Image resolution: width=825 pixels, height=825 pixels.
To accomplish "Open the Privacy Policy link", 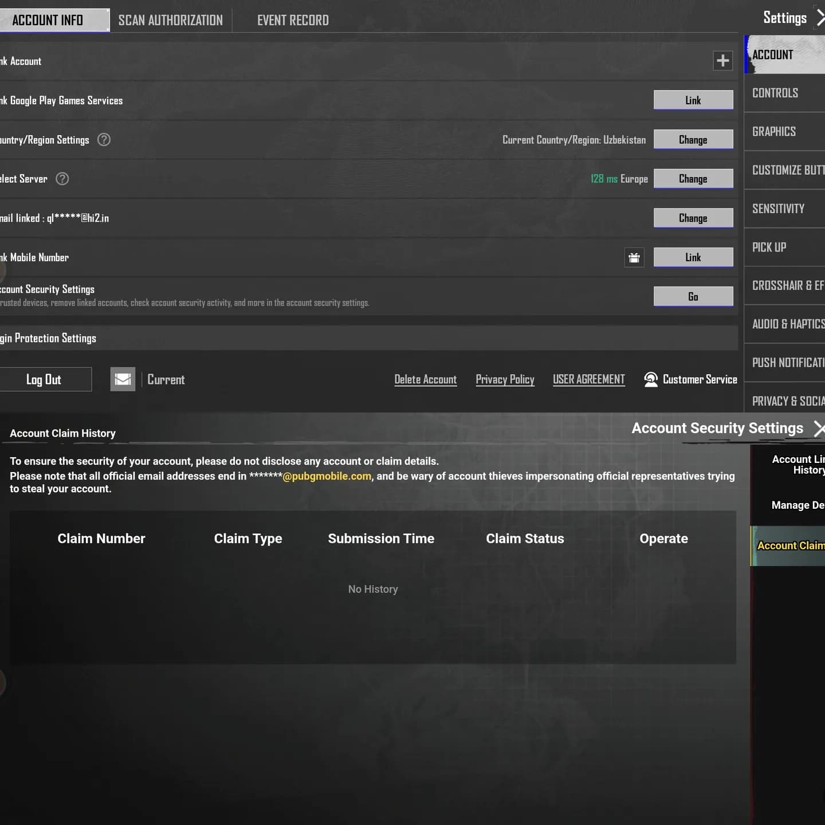I will 505,379.
